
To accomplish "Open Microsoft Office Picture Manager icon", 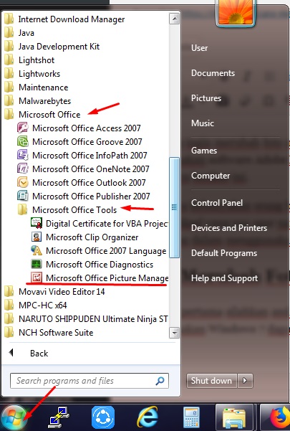I will pos(37,278).
